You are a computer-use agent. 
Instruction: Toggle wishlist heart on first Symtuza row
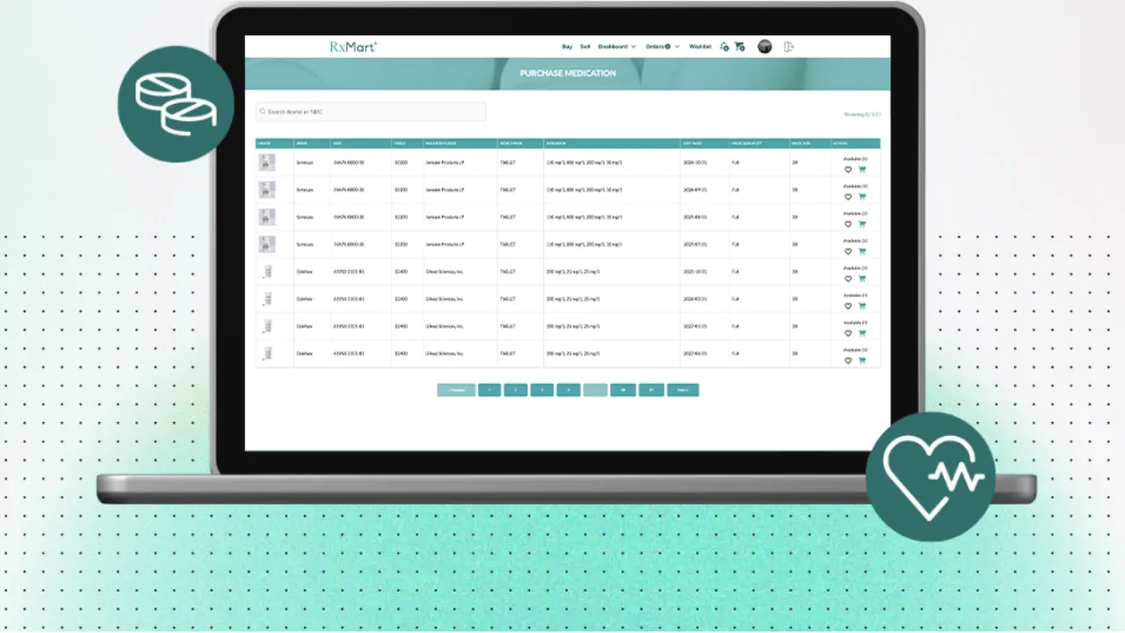click(848, 170)
